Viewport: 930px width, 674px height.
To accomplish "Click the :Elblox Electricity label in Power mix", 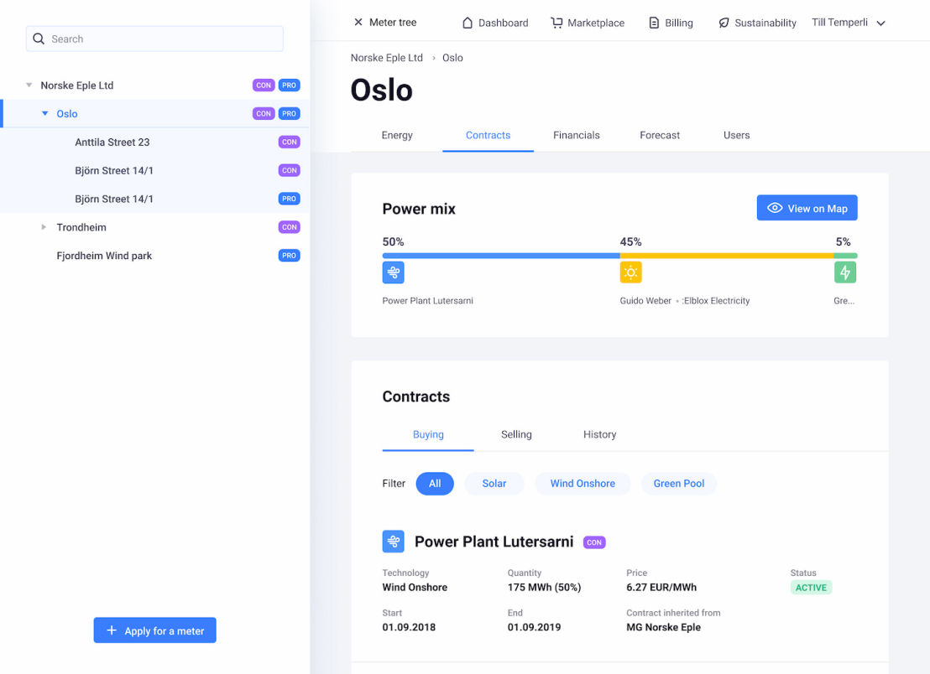I will (x=716, y=300).
